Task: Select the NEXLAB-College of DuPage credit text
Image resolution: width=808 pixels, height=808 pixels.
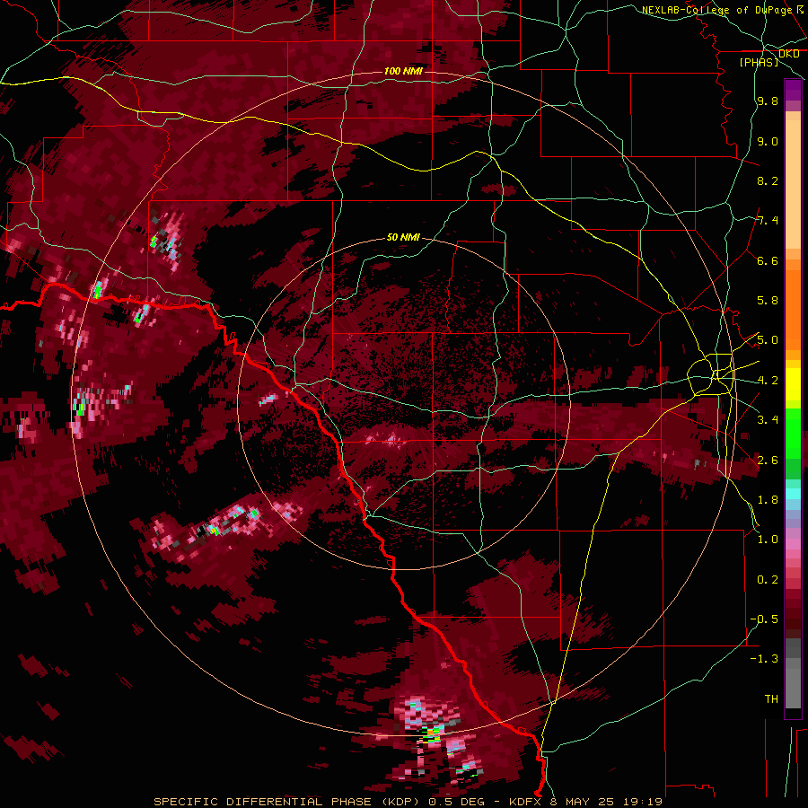Action: click(x=716, y=10)
